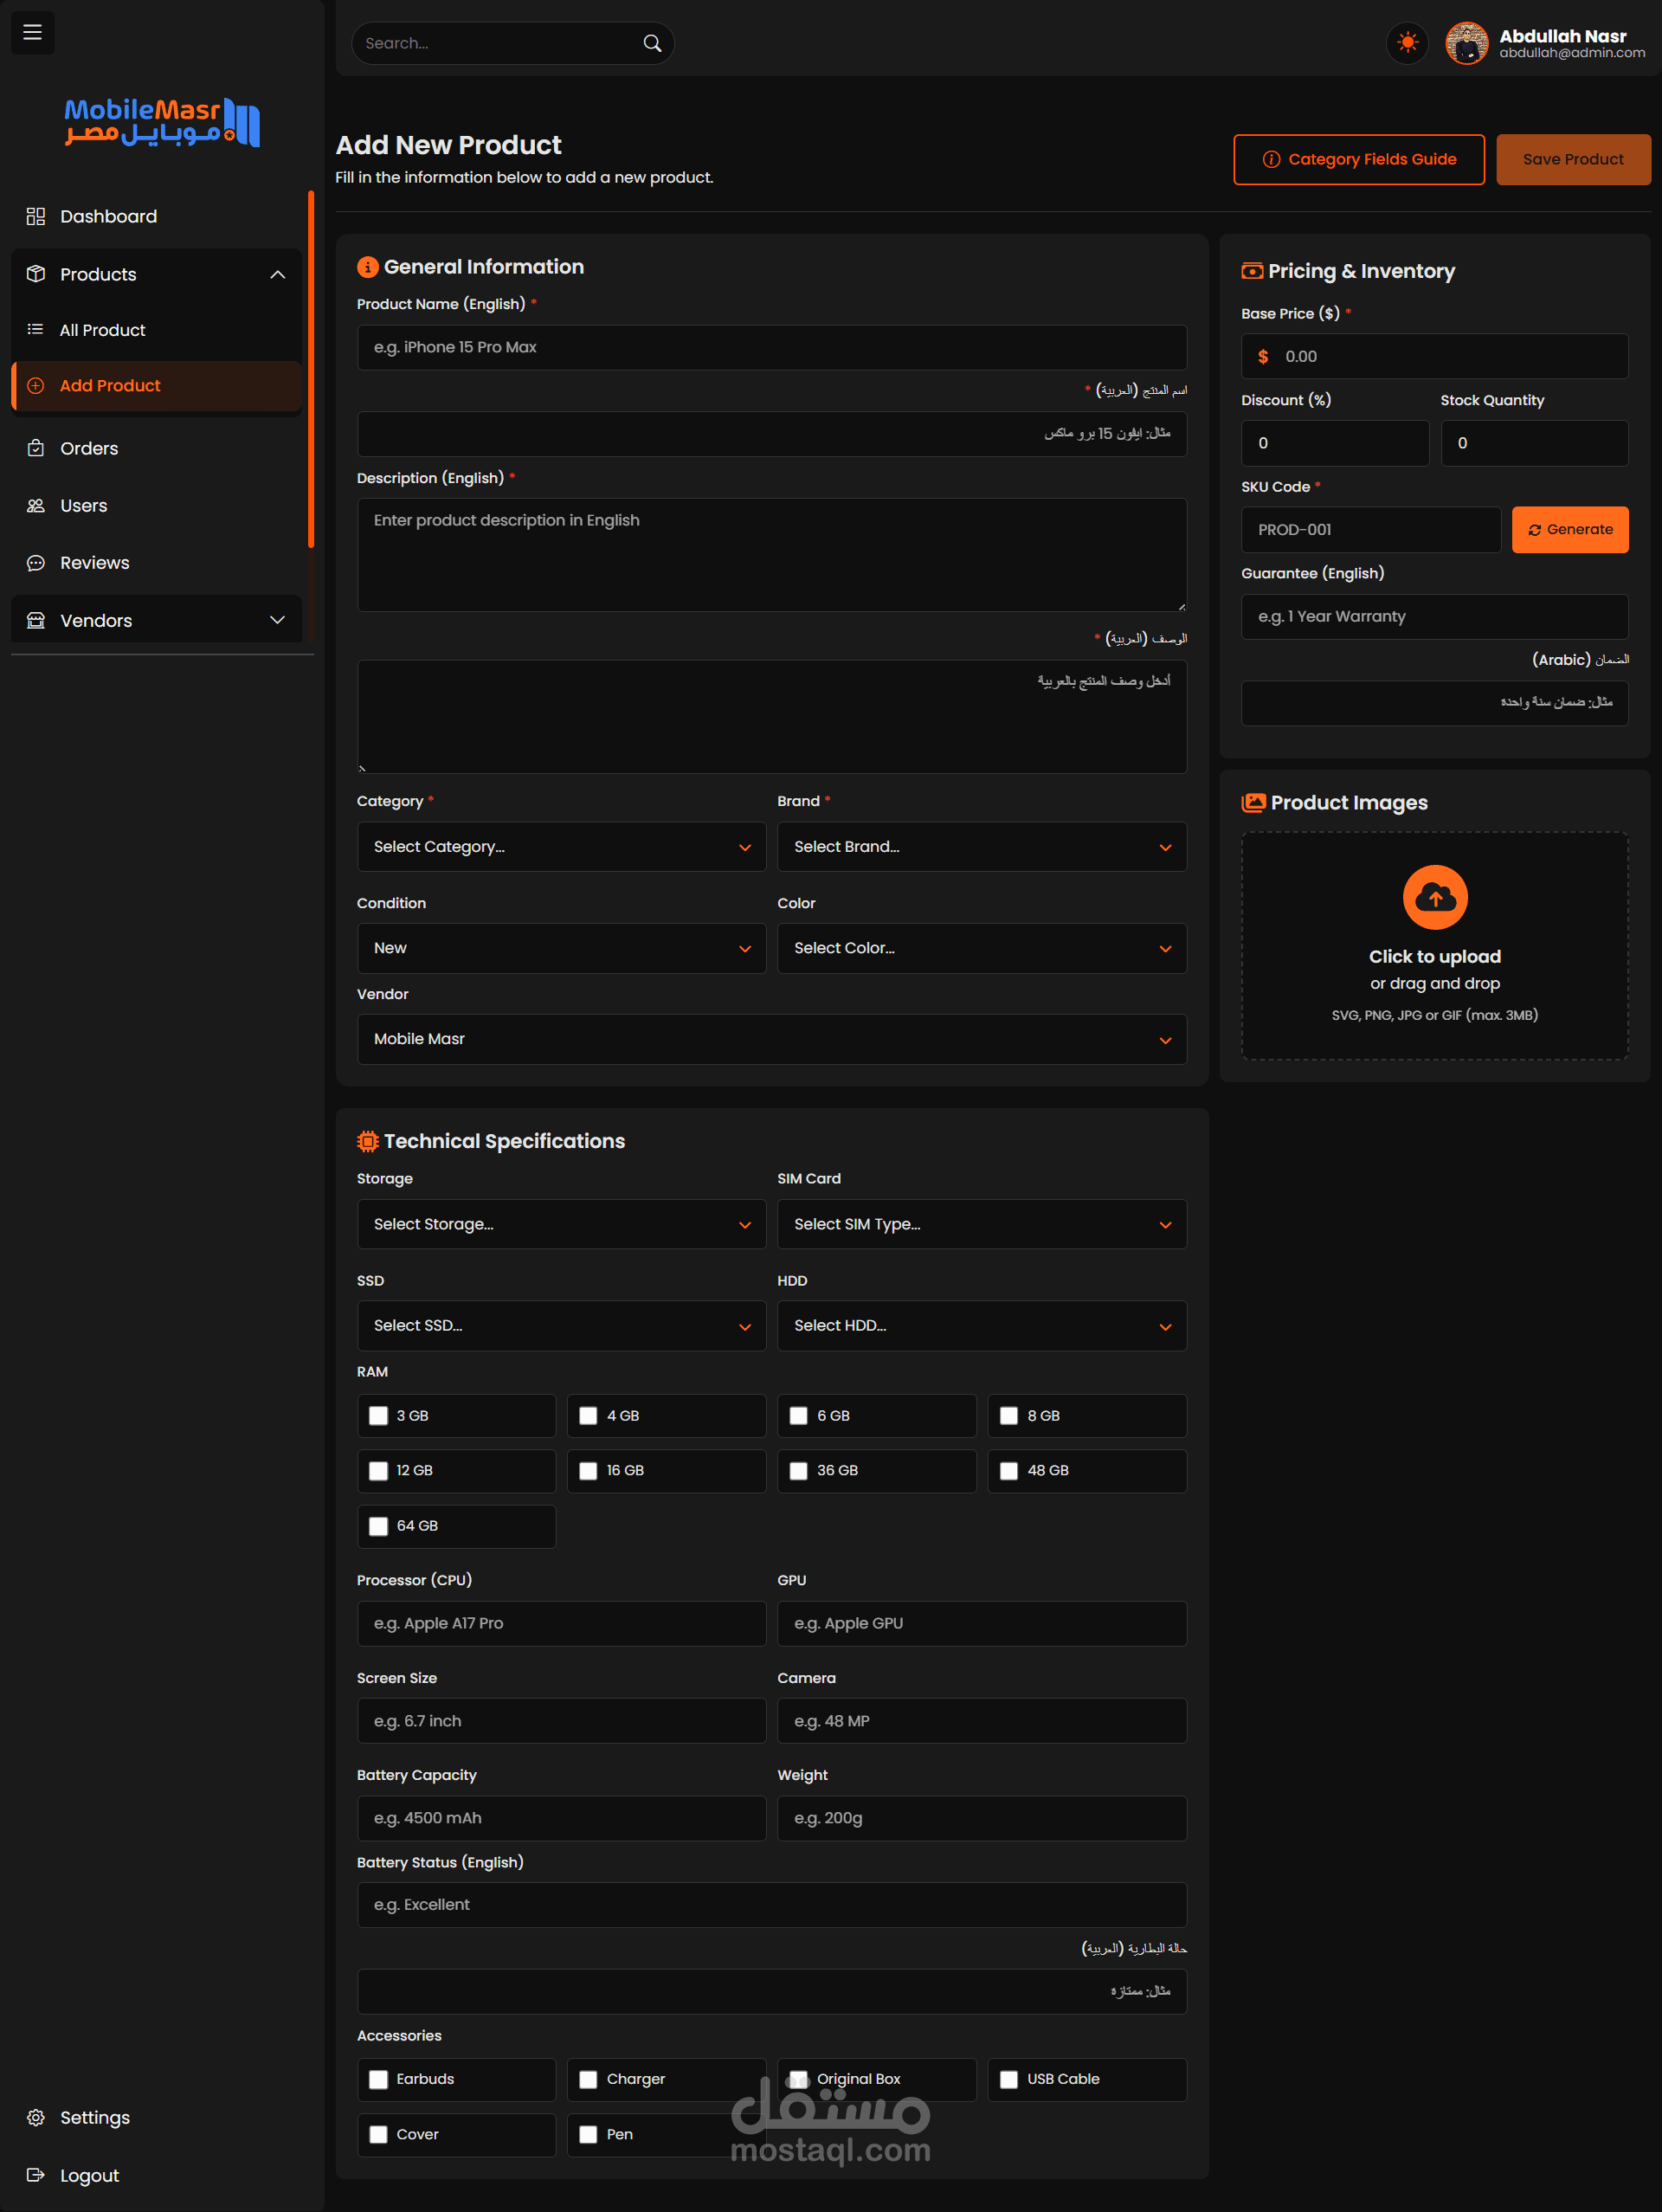Tick the 64 GB RAM option
1662x2212 pixels.
coord(378,1525)
